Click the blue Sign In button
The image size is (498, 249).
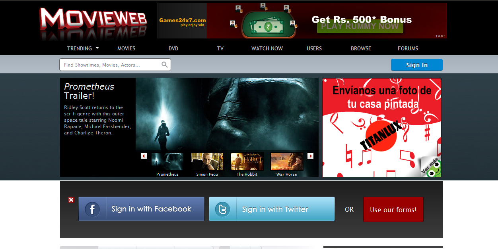pos(417,65)
